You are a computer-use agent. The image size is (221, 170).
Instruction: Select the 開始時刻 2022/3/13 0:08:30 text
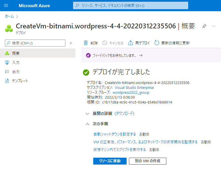pos(120,97)
